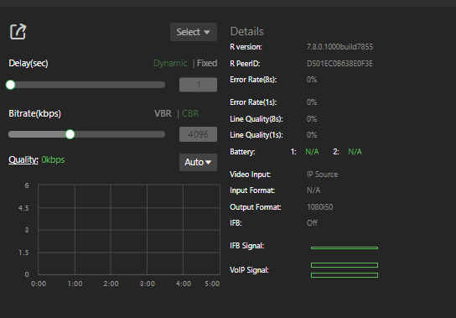The height and width of the screenshot is (318, 456).
Task: Click the Quality link
Action: [x=23, y=159]
